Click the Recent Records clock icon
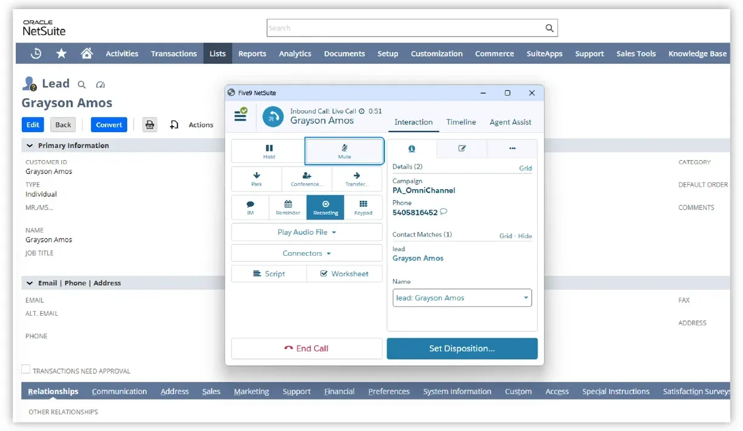The height and width of the screenshot is (431, 743). coord(36,53)
